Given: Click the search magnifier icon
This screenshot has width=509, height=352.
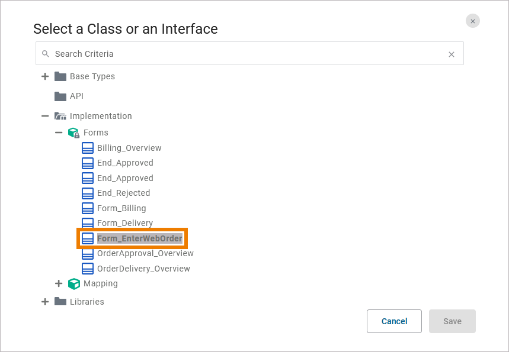Looking at the screenshot, I should pos(46,54).
